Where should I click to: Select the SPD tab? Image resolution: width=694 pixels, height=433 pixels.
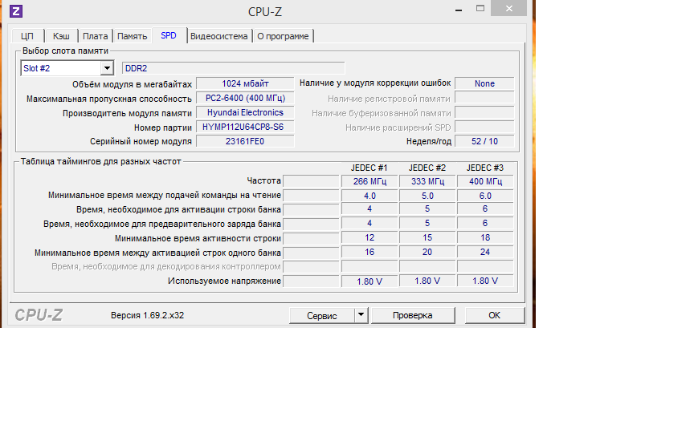[x=169, y=35]
